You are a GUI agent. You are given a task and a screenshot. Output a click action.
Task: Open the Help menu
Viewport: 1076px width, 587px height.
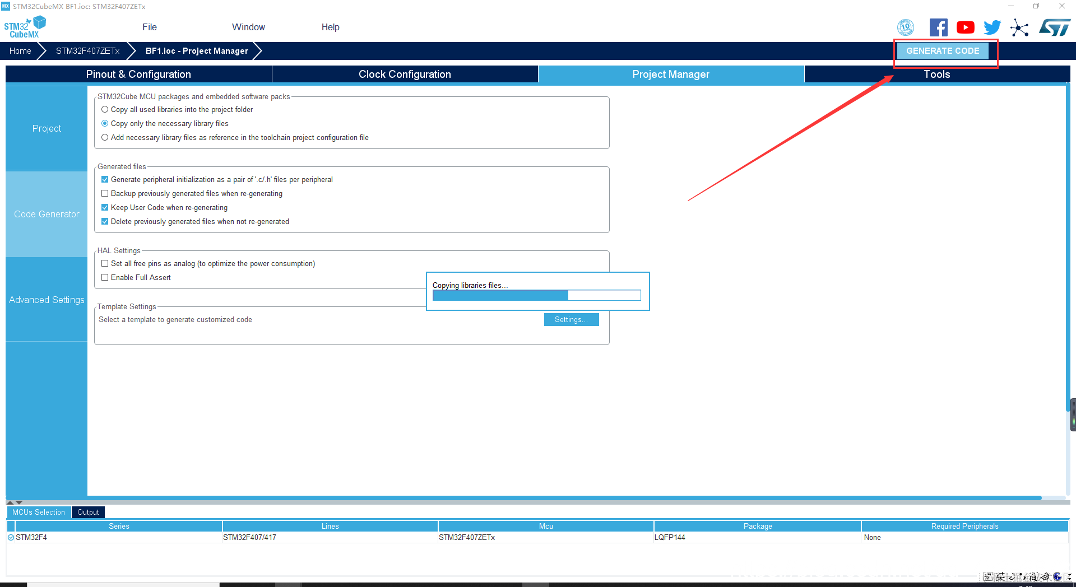tap(330, 27)
